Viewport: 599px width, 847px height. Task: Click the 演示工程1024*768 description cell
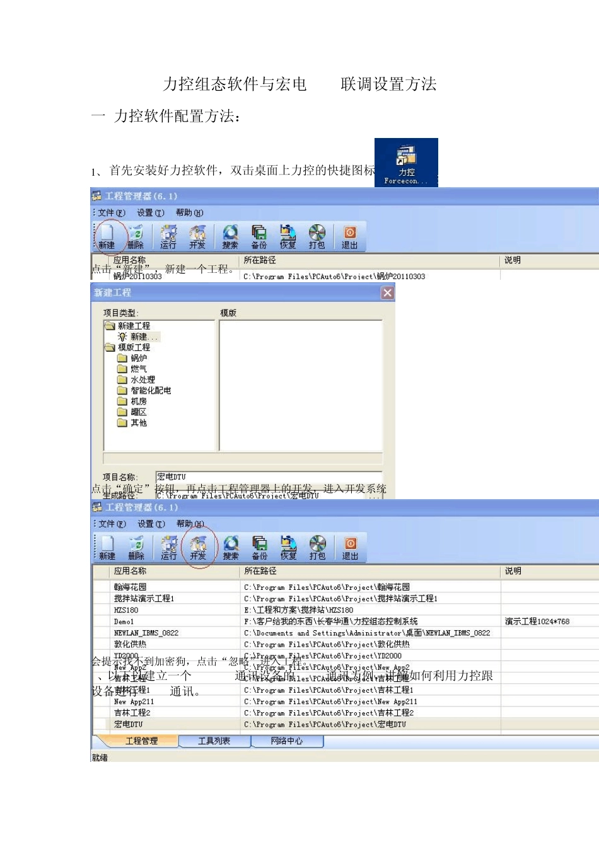click(537, 621)
